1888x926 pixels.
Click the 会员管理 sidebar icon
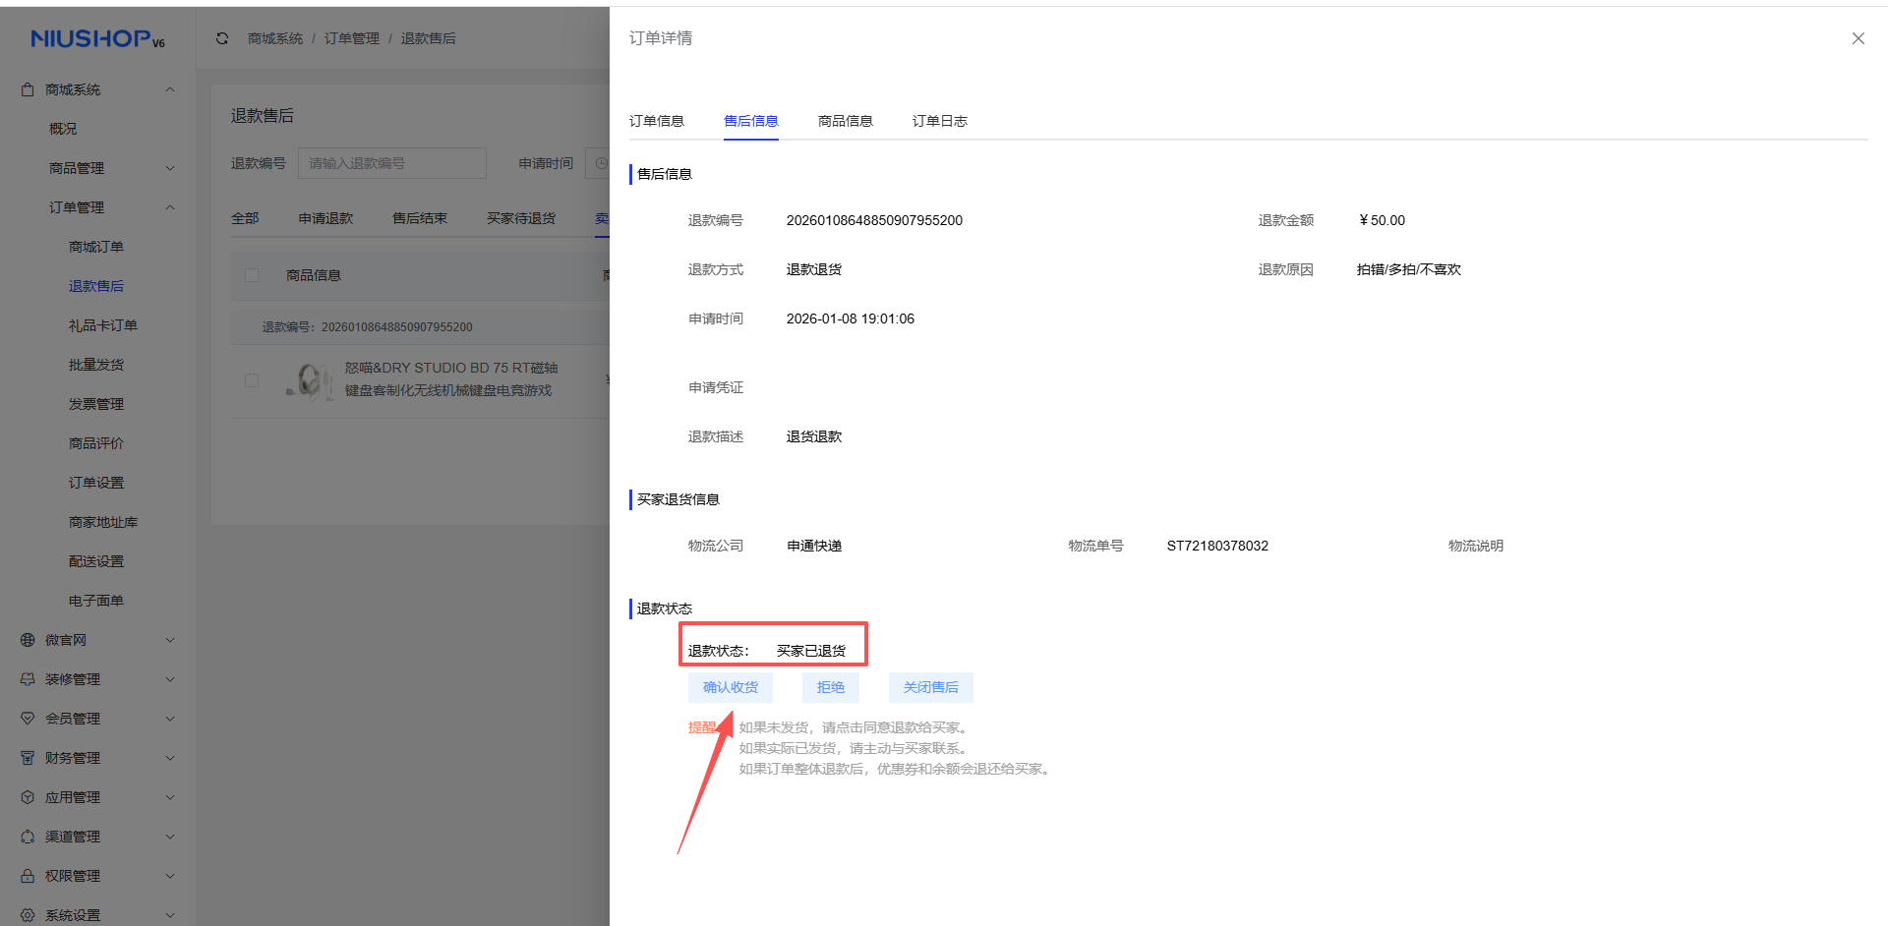[28, 719]
